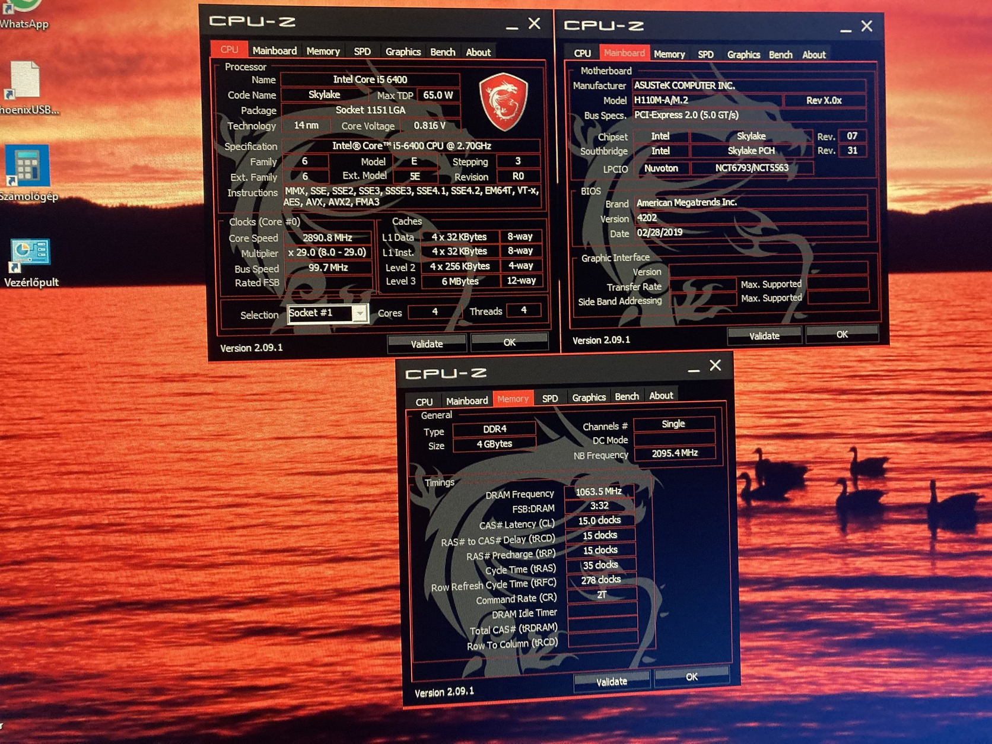Click the BIOS version 4202 value
Screen dimensions: 992x744
(x=751, y=218)
